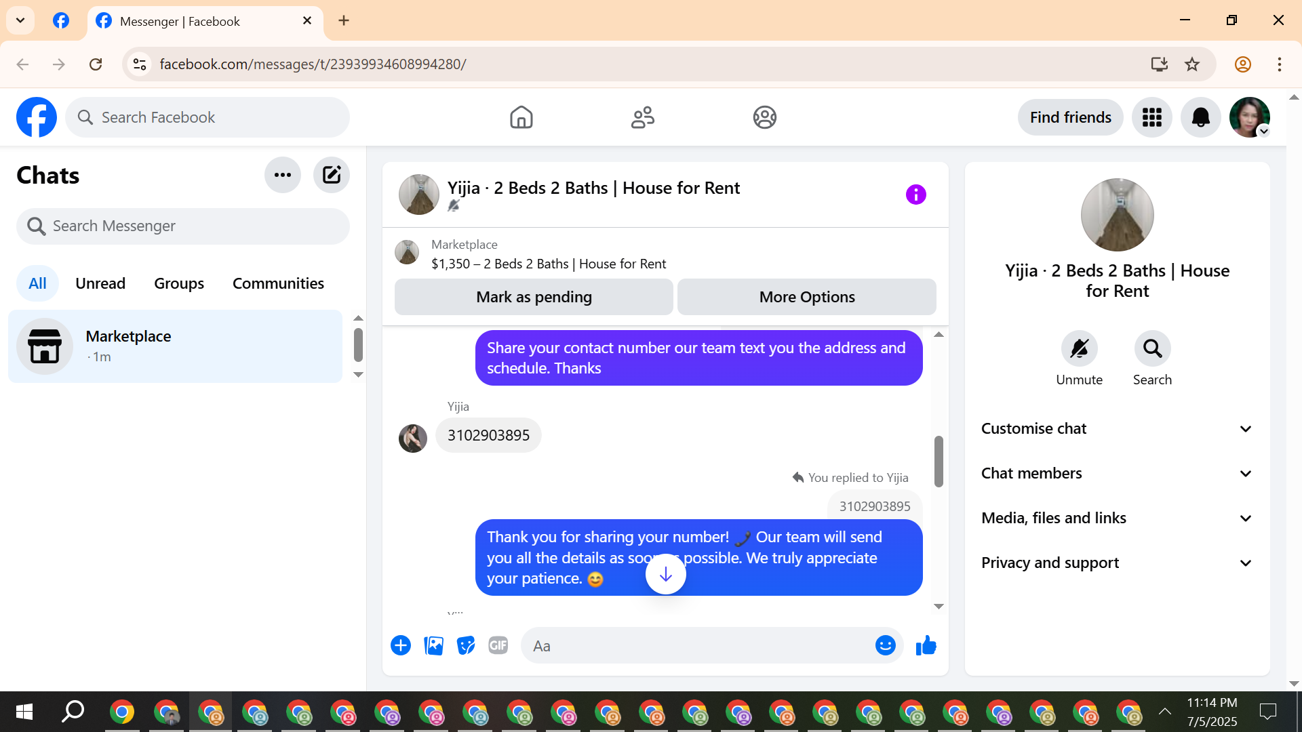The height and width of the screenshot is (732, 1302).
Task: Click the purple conversation info icon
Action: [915, 195]
